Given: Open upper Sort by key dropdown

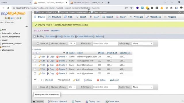Looking at the screenshot, I should click(142, 43).
